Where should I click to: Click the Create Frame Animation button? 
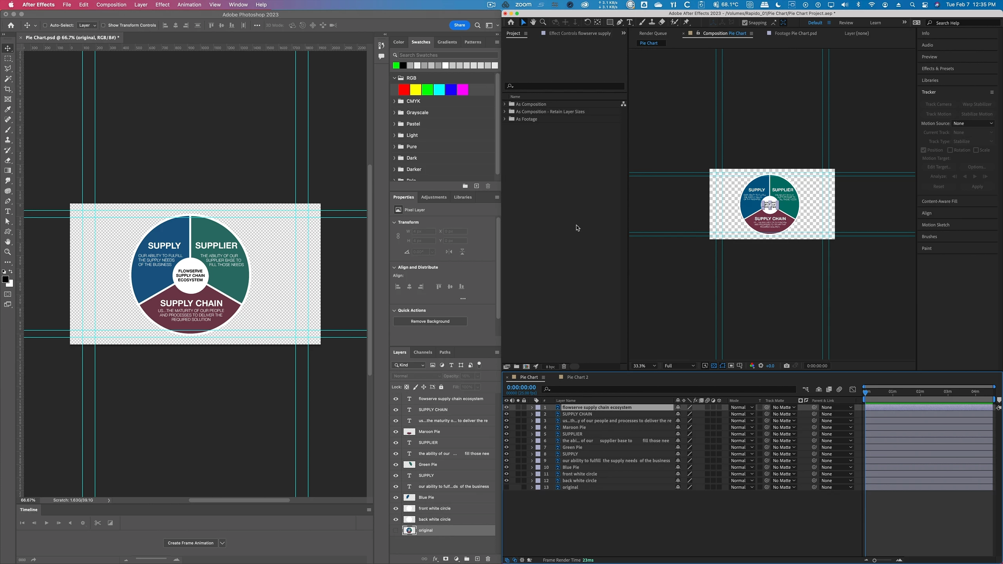(190, 543)
